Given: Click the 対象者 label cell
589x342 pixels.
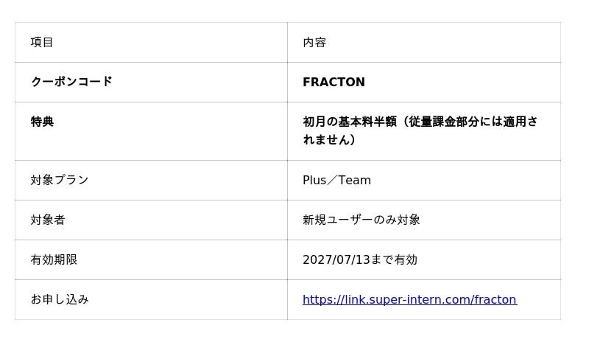Looking at the screenshot, I should click(151, 220).
